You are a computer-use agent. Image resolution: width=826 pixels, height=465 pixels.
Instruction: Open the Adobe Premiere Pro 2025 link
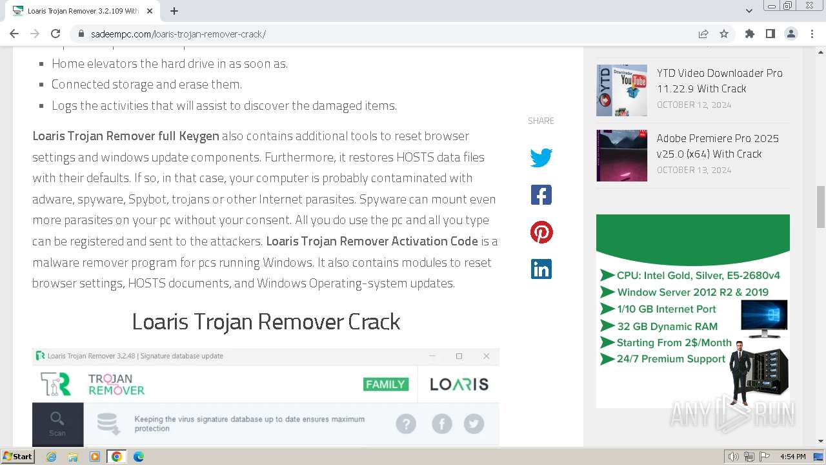718,146
